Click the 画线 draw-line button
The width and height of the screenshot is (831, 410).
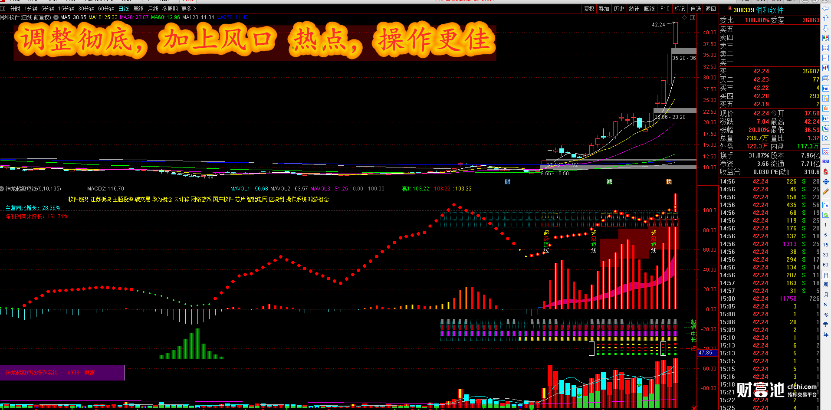pos(650,9)
